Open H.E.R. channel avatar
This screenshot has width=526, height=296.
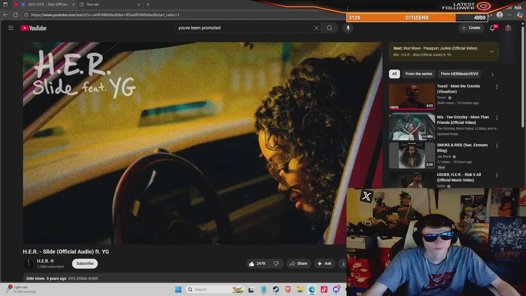28,264
